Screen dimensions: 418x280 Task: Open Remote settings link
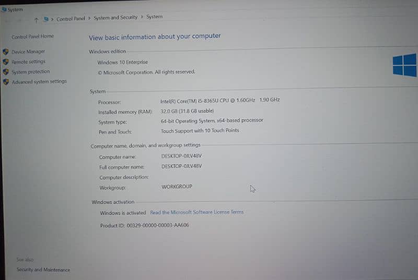(29, 62)
